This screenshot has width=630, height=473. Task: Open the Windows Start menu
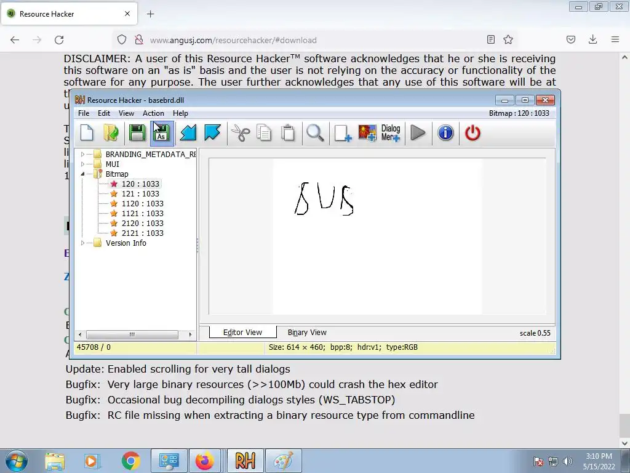click(x=17, y=461)
